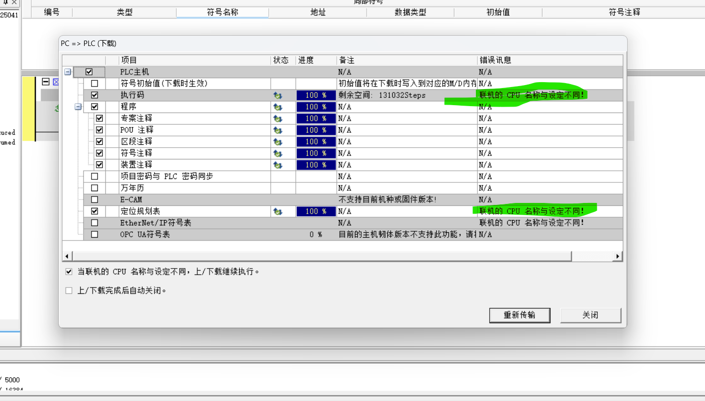The image size is (705, 401).
Task: Click the 符号注释 row status icon
Action: [x=278, y=154]
